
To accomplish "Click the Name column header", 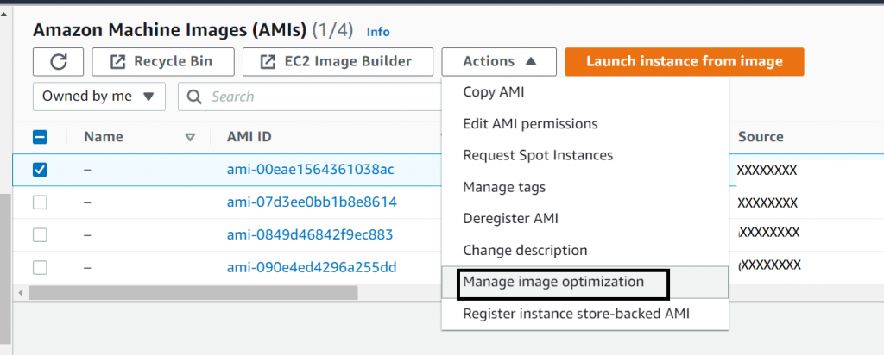I will 104,137.
